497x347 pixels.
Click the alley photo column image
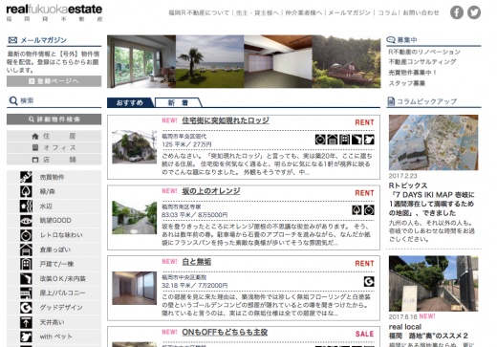pyautogui.click(x=434, y=284)
